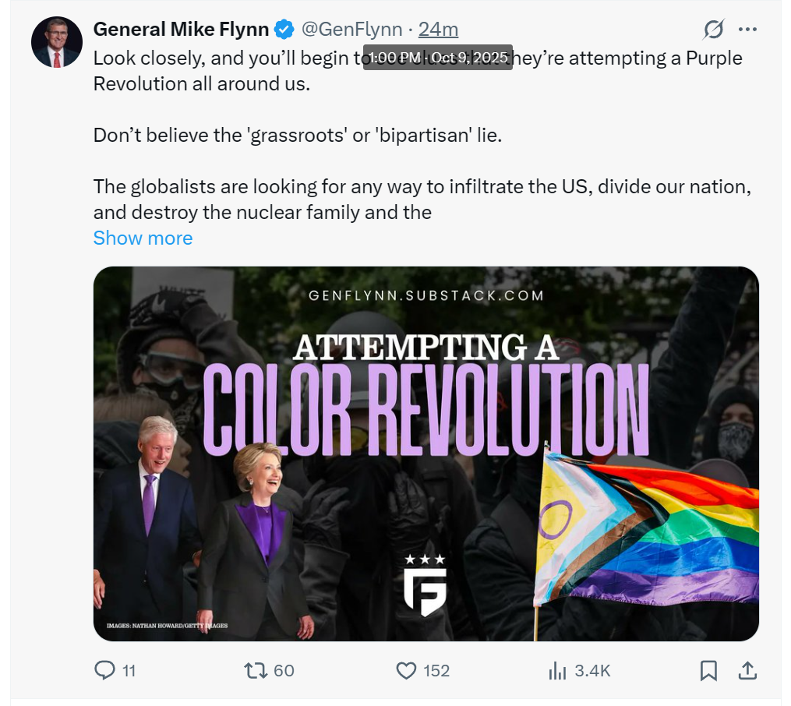Open the General Mike Flynn display name link
Screen dimensions: 791x706
click(181, 30)
